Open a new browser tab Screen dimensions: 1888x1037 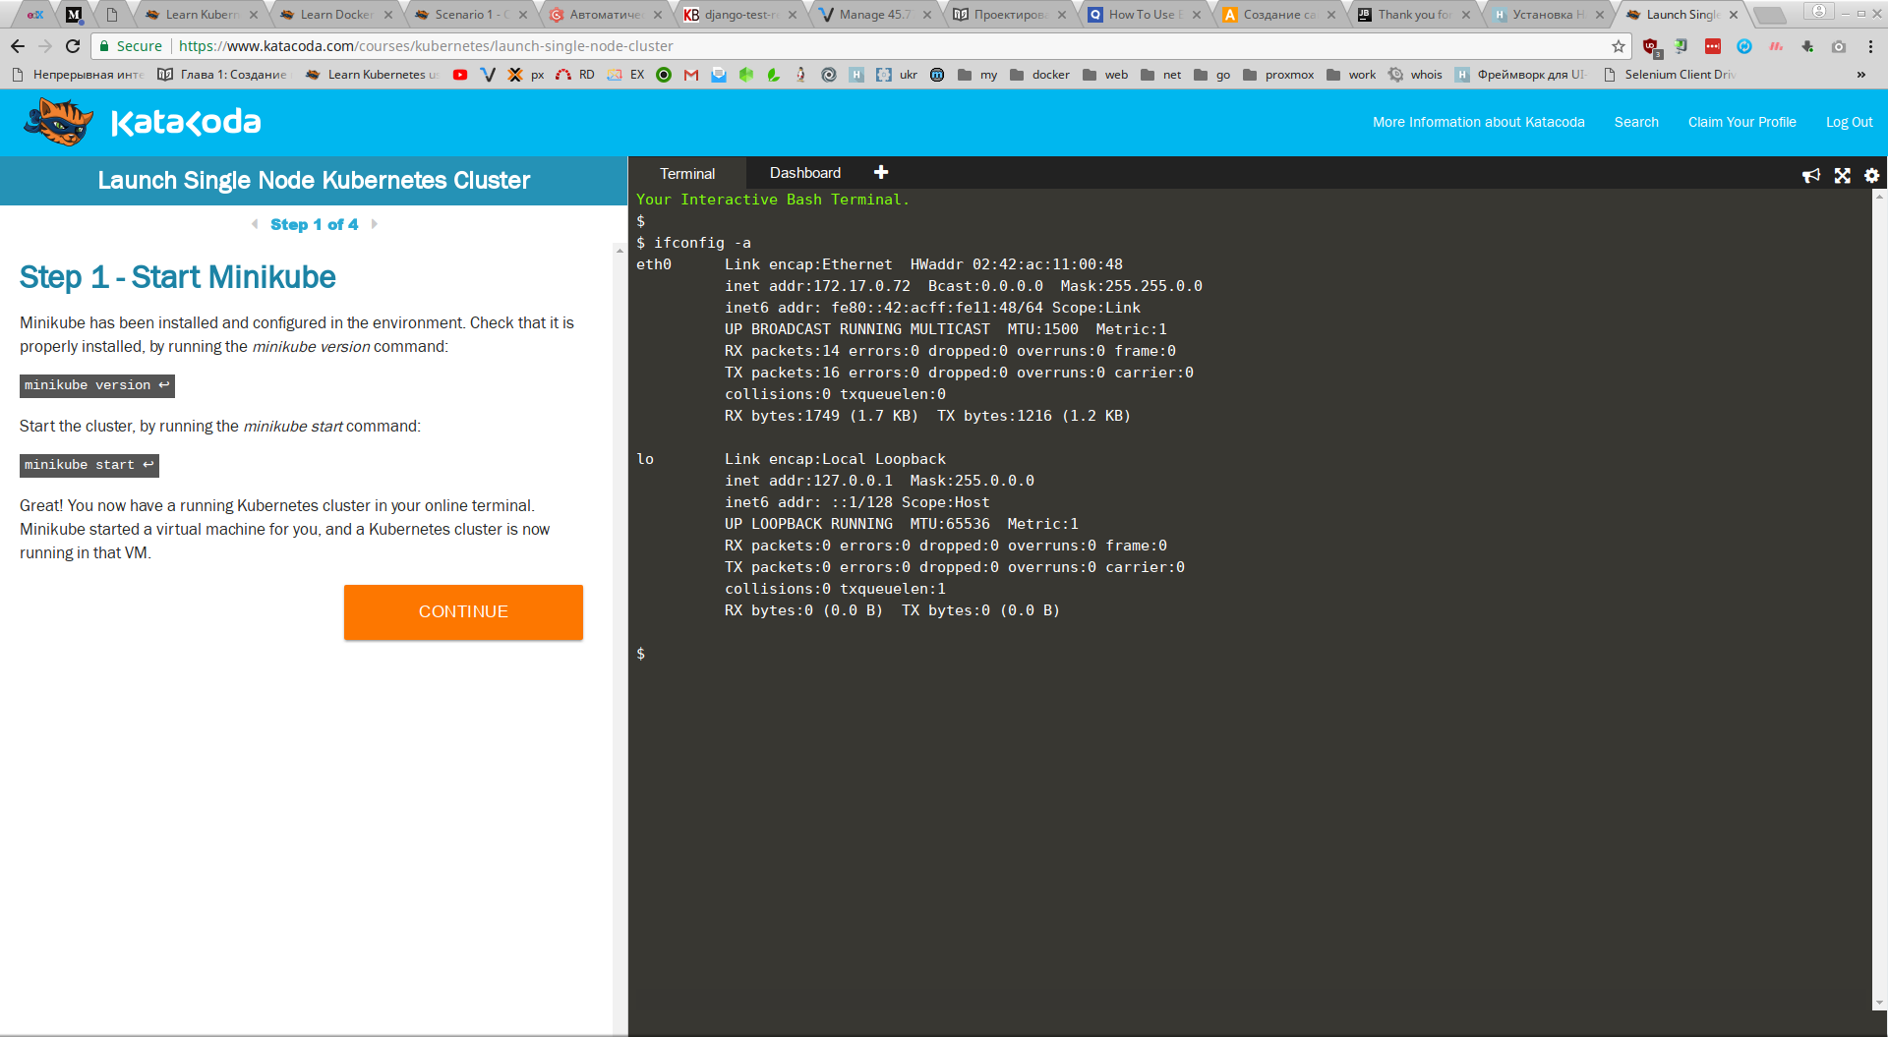coord(1769,16)
